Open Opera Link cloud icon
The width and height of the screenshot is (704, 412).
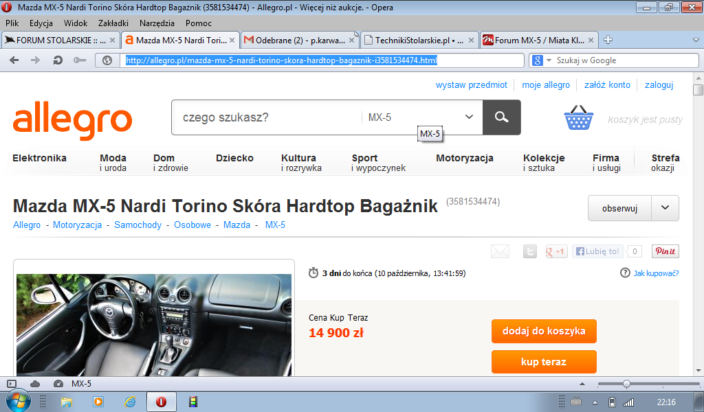coord(35,384)
